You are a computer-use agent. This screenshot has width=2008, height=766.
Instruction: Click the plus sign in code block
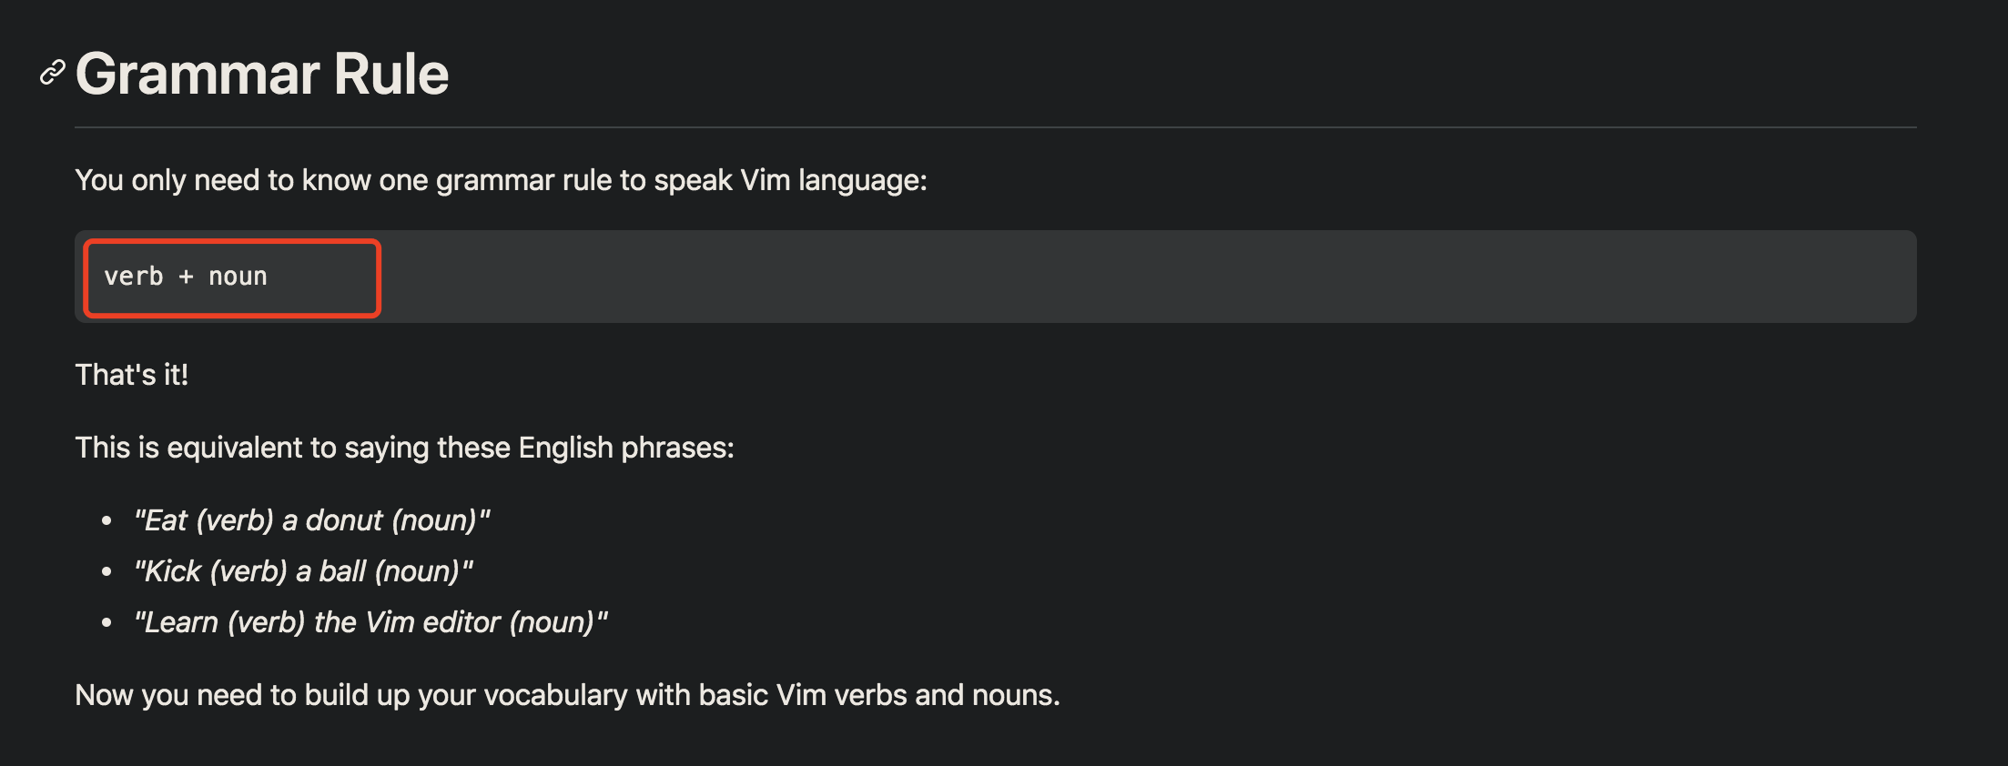pyautogui.click(x=187, y=277)
